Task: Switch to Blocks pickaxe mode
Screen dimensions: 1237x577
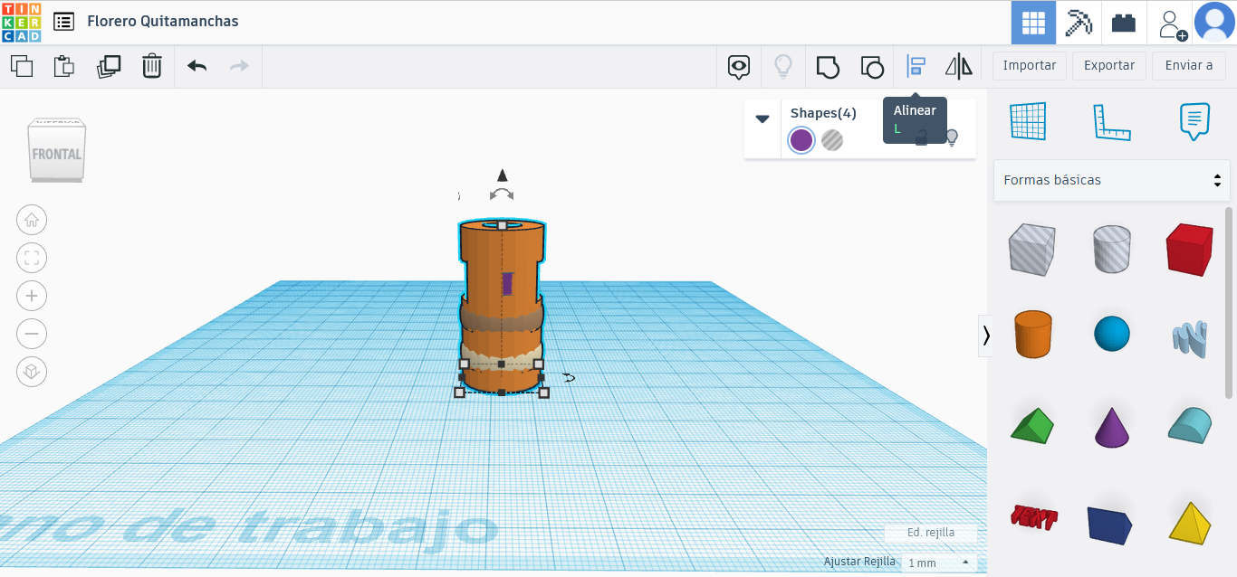Action: point(1079,23)
